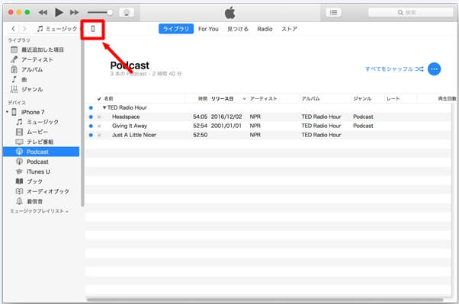This screenshot has height=304, width=459.
Task: Click the 52:54 duration cell
Action: 201,126
